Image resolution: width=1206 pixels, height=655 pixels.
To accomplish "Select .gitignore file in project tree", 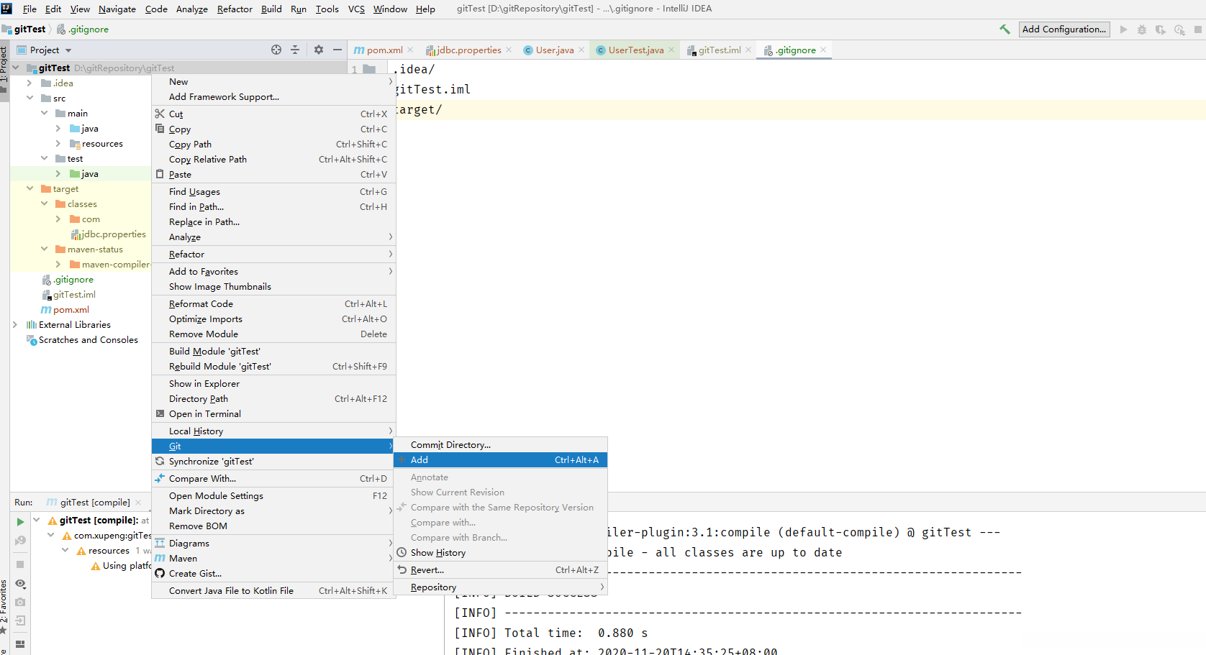I will coord(73,280).
